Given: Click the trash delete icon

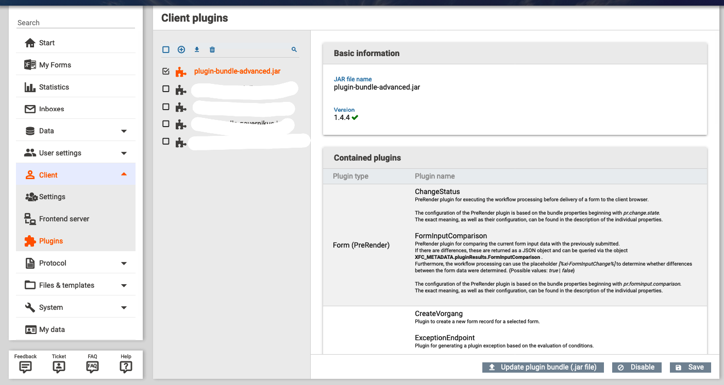Looking at the screenshot, I should [x=212, y=50].
